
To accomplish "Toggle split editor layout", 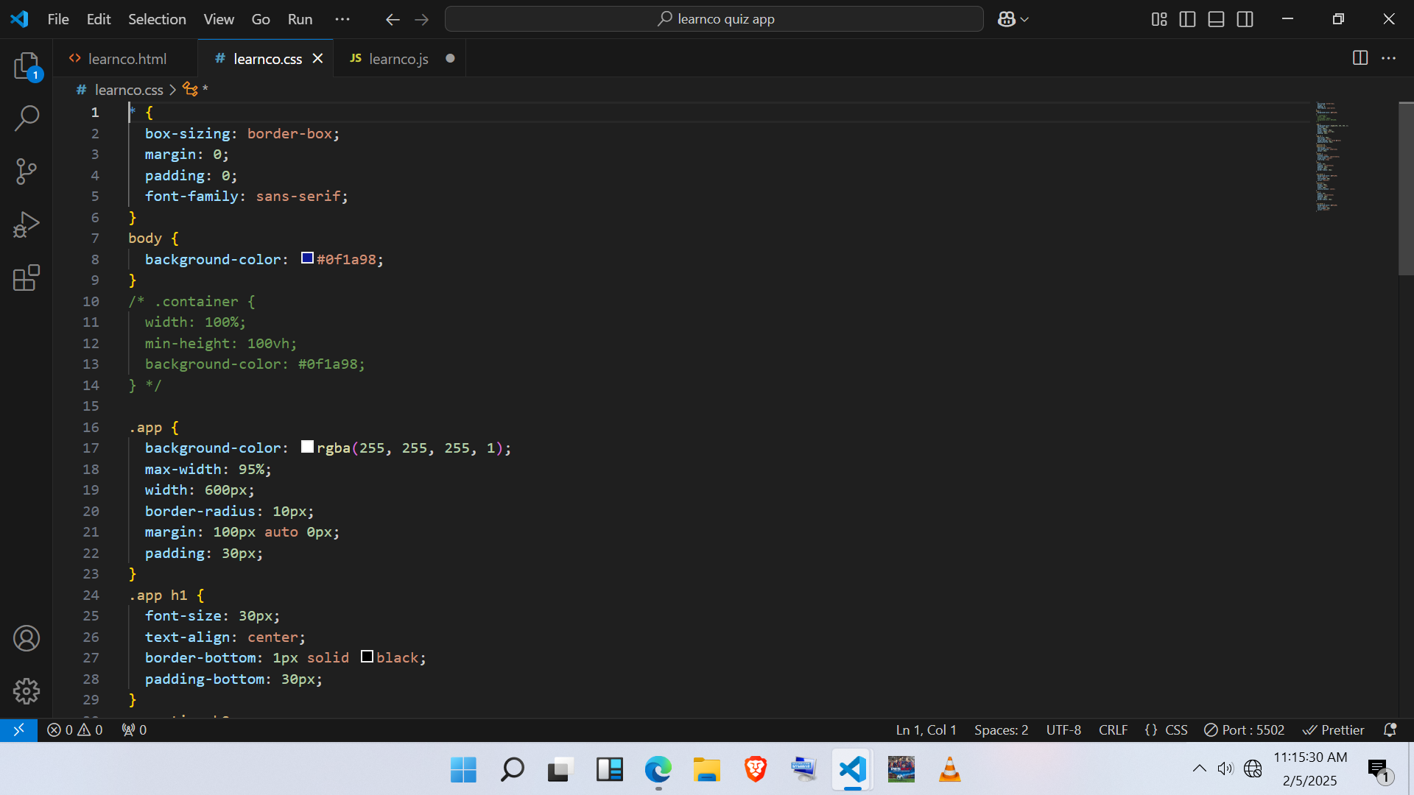I will coord(1360,58).
